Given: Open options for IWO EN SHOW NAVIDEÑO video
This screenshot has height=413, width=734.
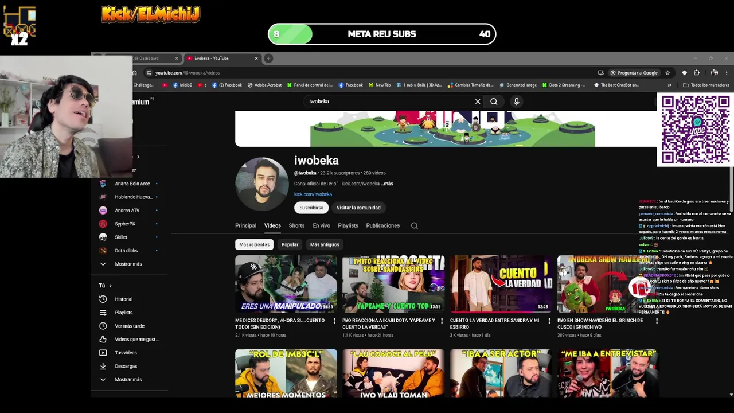Looking at the screenshot, I should point(657,321).
